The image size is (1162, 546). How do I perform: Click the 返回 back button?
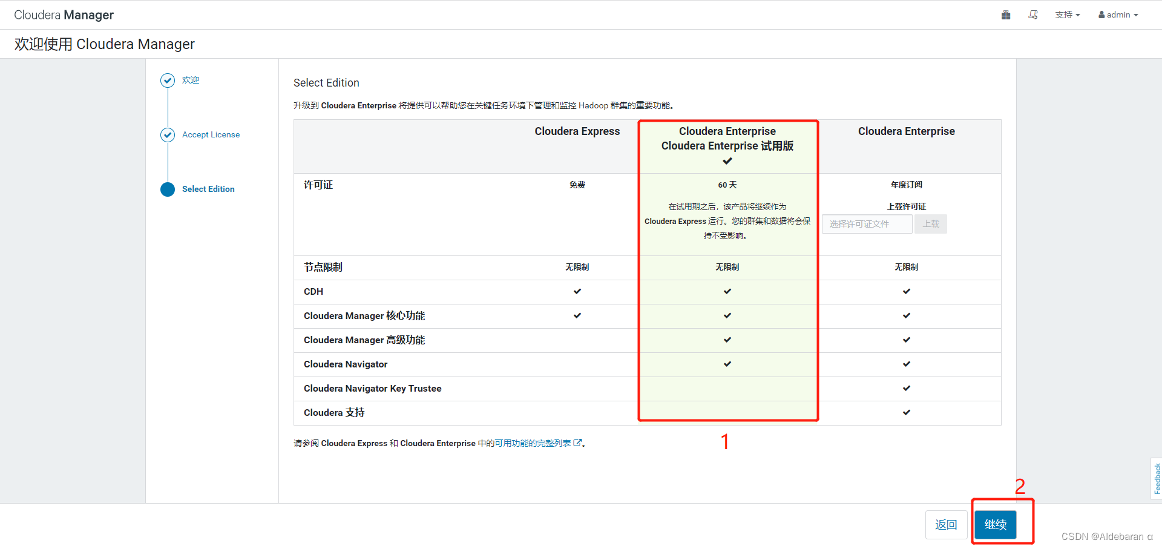[x=946, y=525]
